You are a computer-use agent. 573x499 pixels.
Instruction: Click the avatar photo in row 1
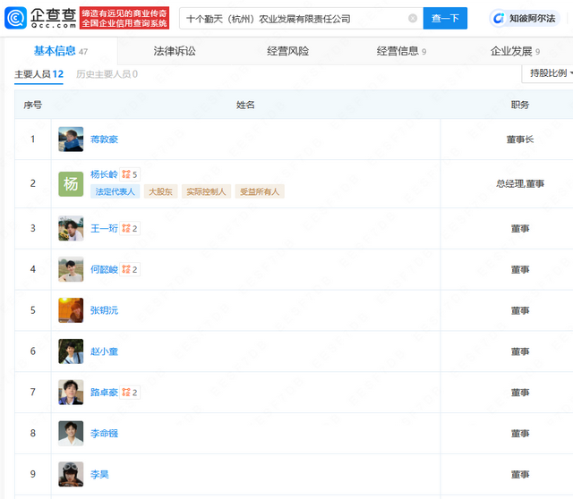[x=71, y=140]
